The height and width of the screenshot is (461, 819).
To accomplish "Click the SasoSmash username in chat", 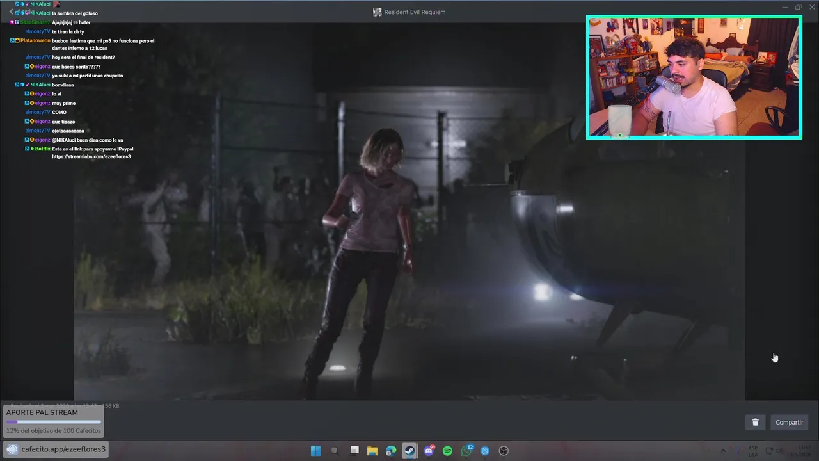I will 35,22.
